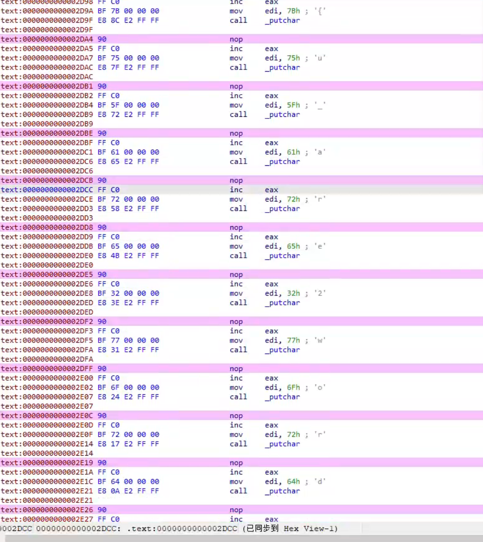Screen dimensions: 483x542
Task: Select _putchar on line 2E07
Action: coord(282,397)
